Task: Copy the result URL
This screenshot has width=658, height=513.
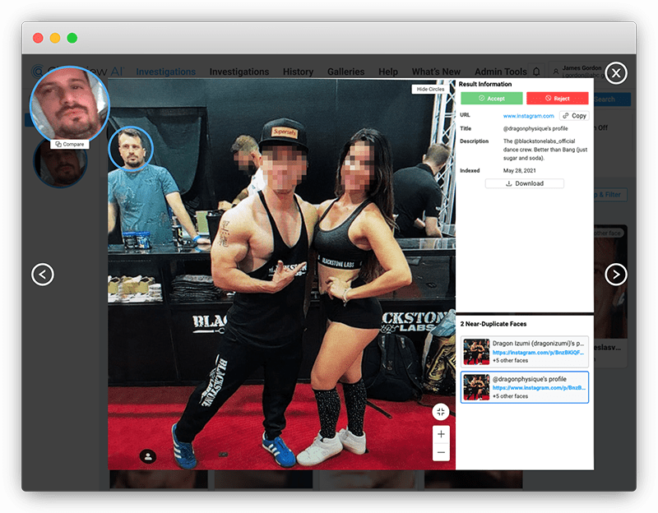Action: point(574,116)
